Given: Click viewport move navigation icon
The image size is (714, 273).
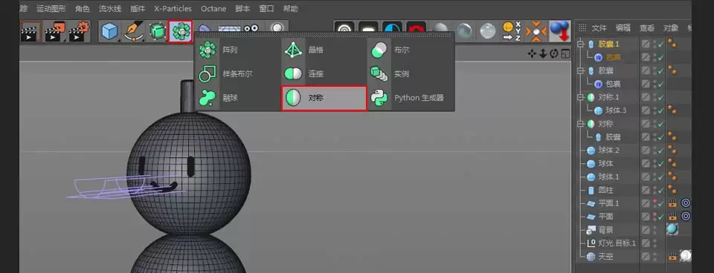Looking at the screenshot, I should pos(531,54).
